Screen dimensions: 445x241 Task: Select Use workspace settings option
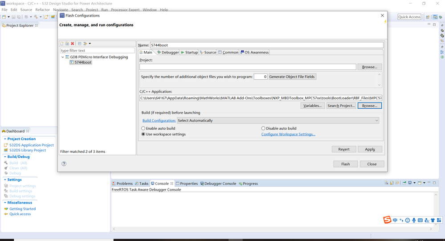pyautogui.click(x=163, y=134)
